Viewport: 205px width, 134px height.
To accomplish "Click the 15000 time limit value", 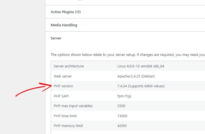I will 122,116.
